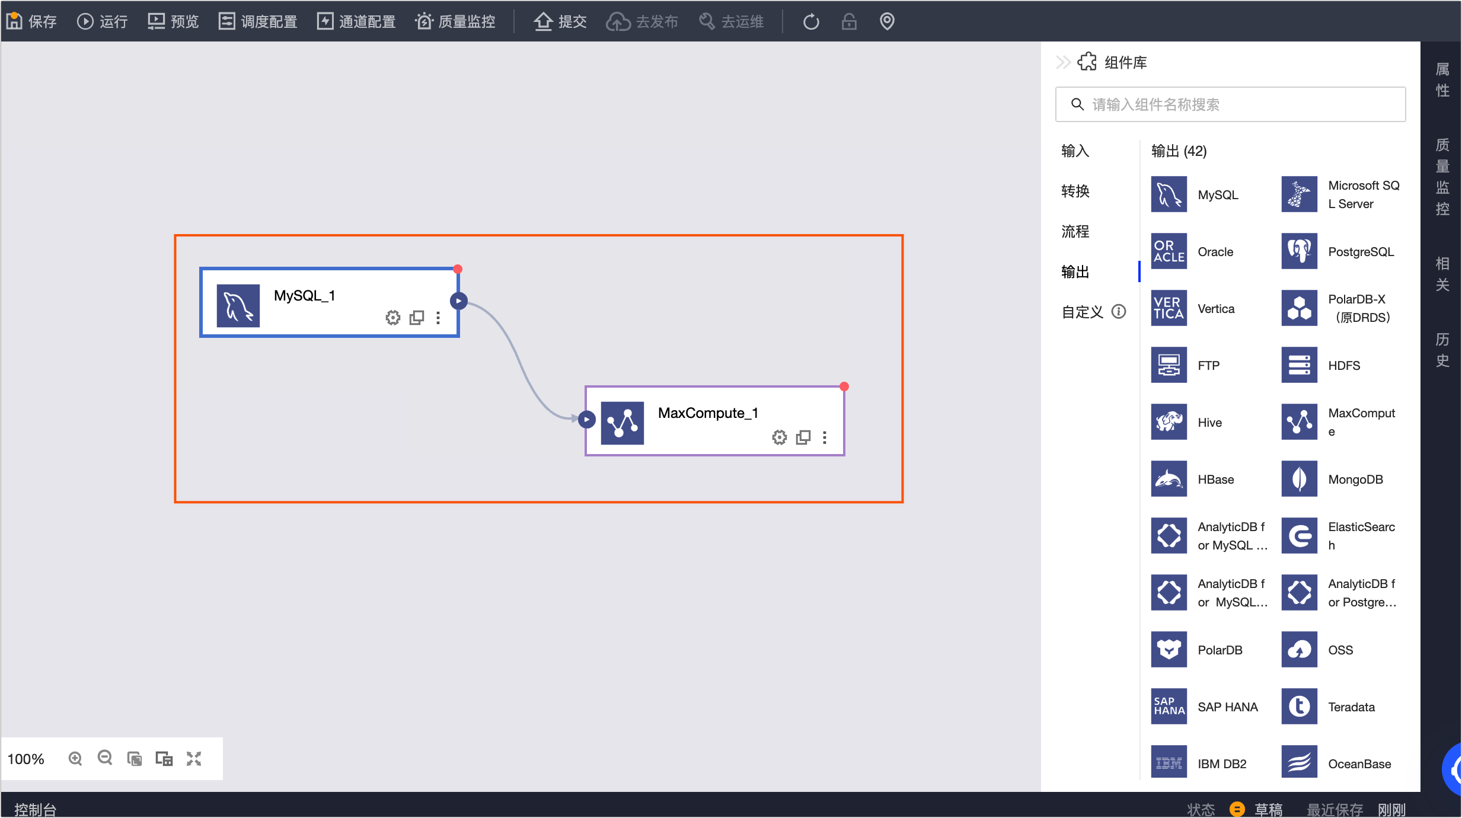
Task: Switch to 输入 category tab
Action: click(1075, 151)
